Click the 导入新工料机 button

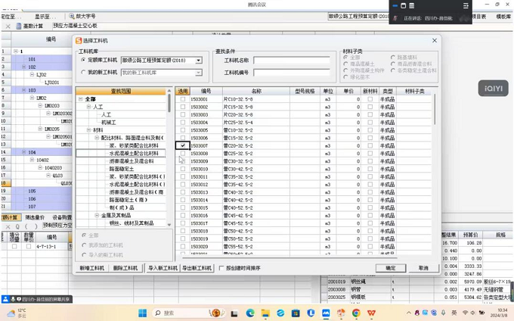pyautogui.click(x=163, y=268)
